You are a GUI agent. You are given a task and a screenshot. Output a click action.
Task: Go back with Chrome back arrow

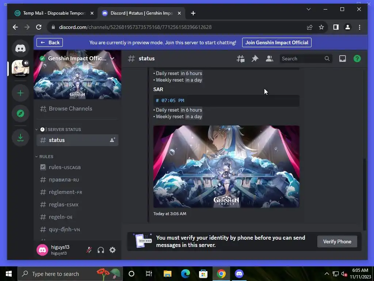click(x=15, y=27)
